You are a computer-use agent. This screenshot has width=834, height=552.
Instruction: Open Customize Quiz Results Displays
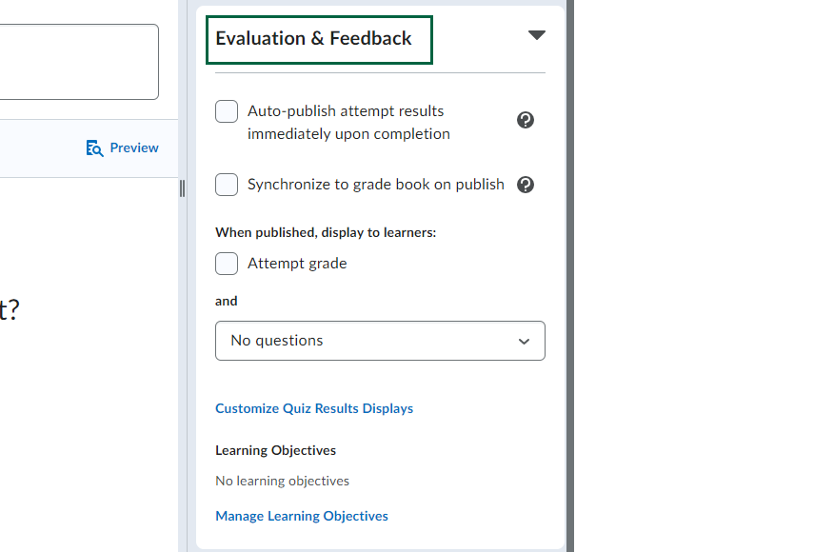(x=314, y=408)
